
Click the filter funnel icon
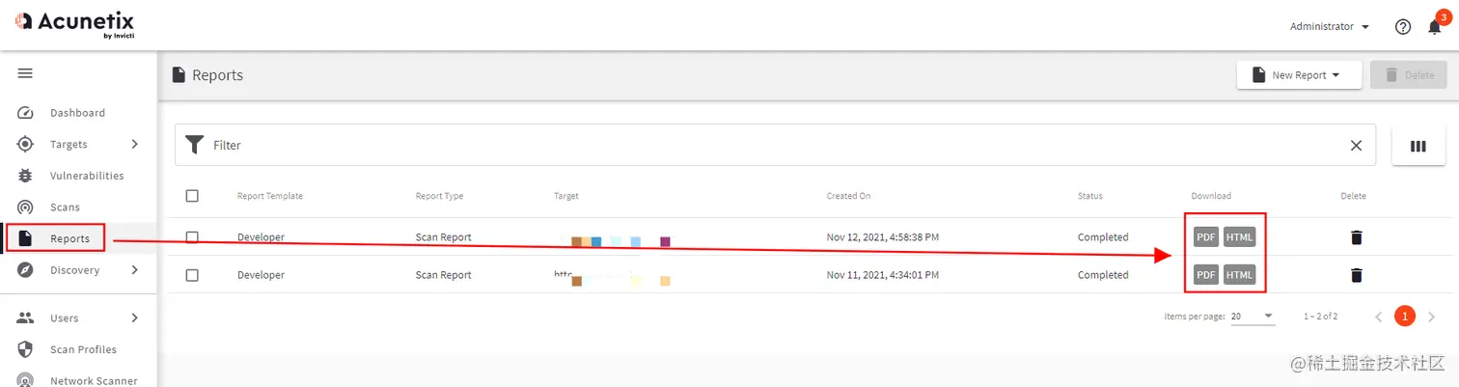[195, 145]
